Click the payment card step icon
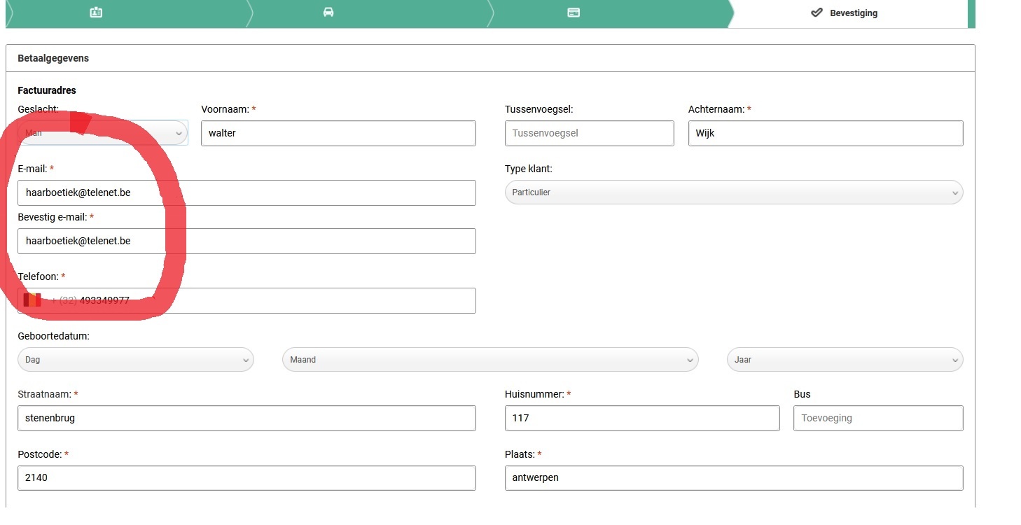Screen dimensions: 1021x525 (574, 13)
